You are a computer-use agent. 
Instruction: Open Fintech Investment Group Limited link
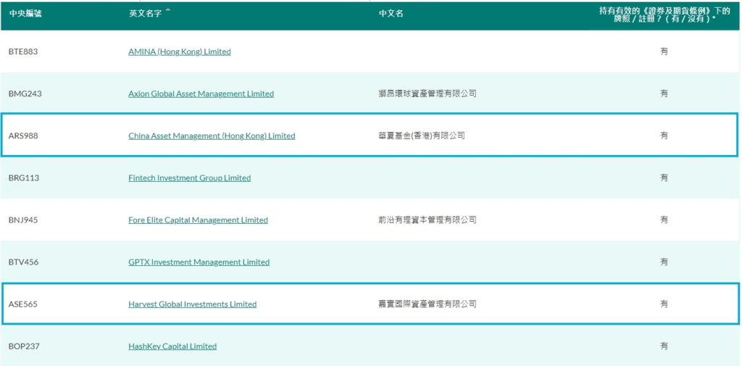tap(189, 178)
